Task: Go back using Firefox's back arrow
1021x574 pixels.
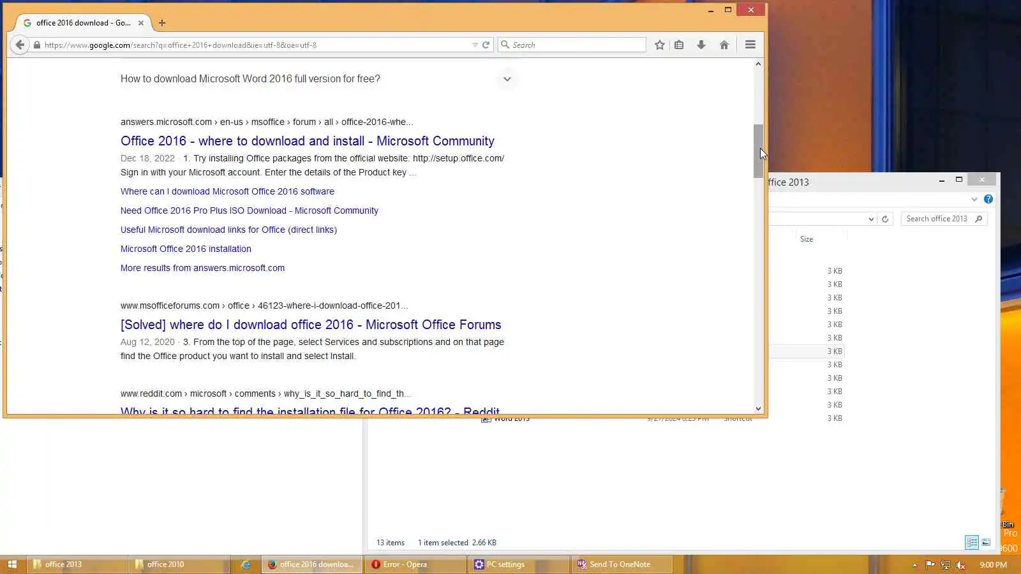Action: [20, 45]
